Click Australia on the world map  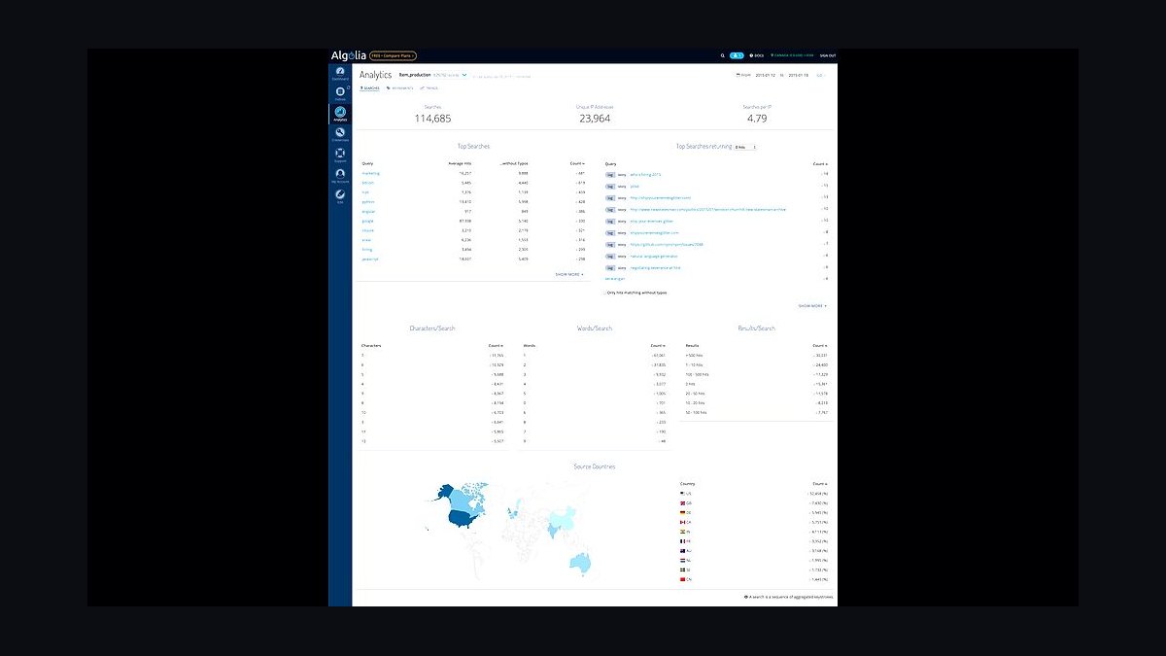581,561
